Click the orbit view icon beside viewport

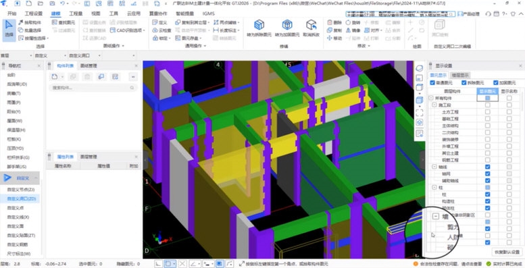419,68
